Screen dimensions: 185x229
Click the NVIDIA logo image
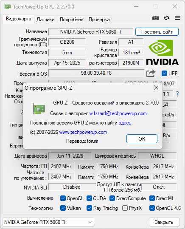click(x=162, y=52)
